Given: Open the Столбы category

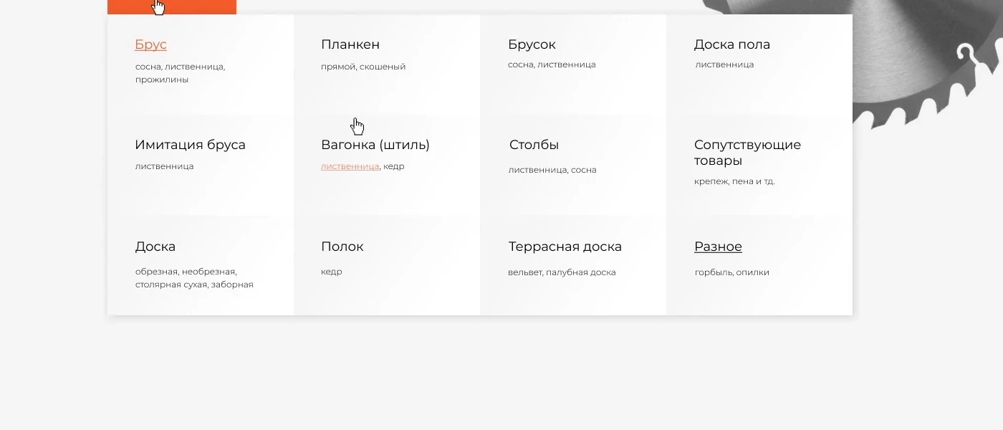Looking at the screenshot, I should coord(534,145).
